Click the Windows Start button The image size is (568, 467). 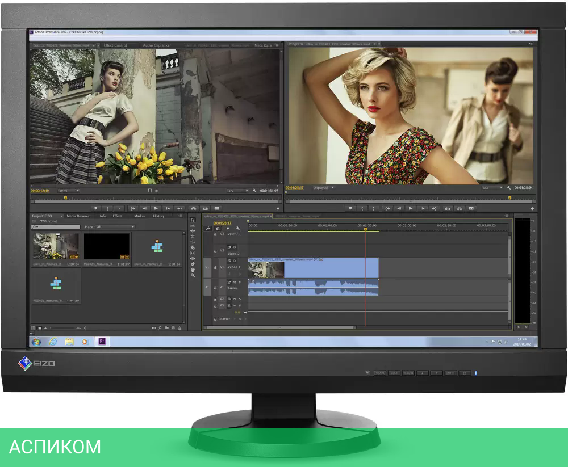(37, 343)
